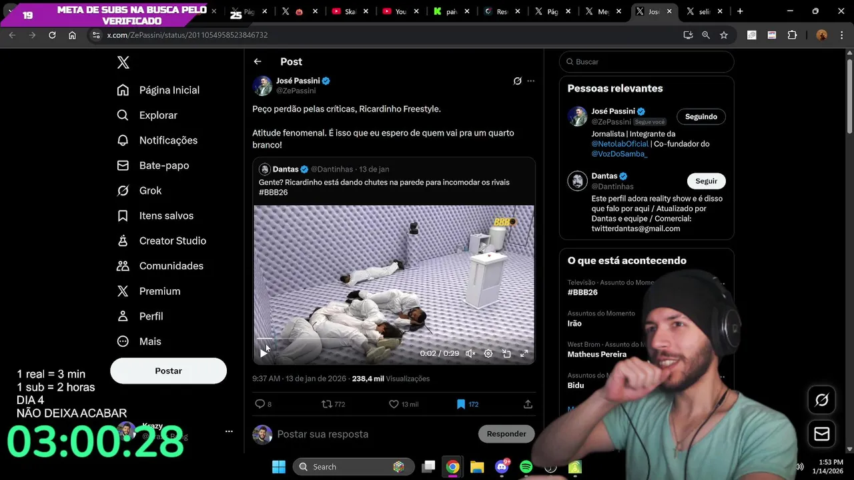
Task: Like the post with 13 mil likes
Action: (x=403, y=404)
